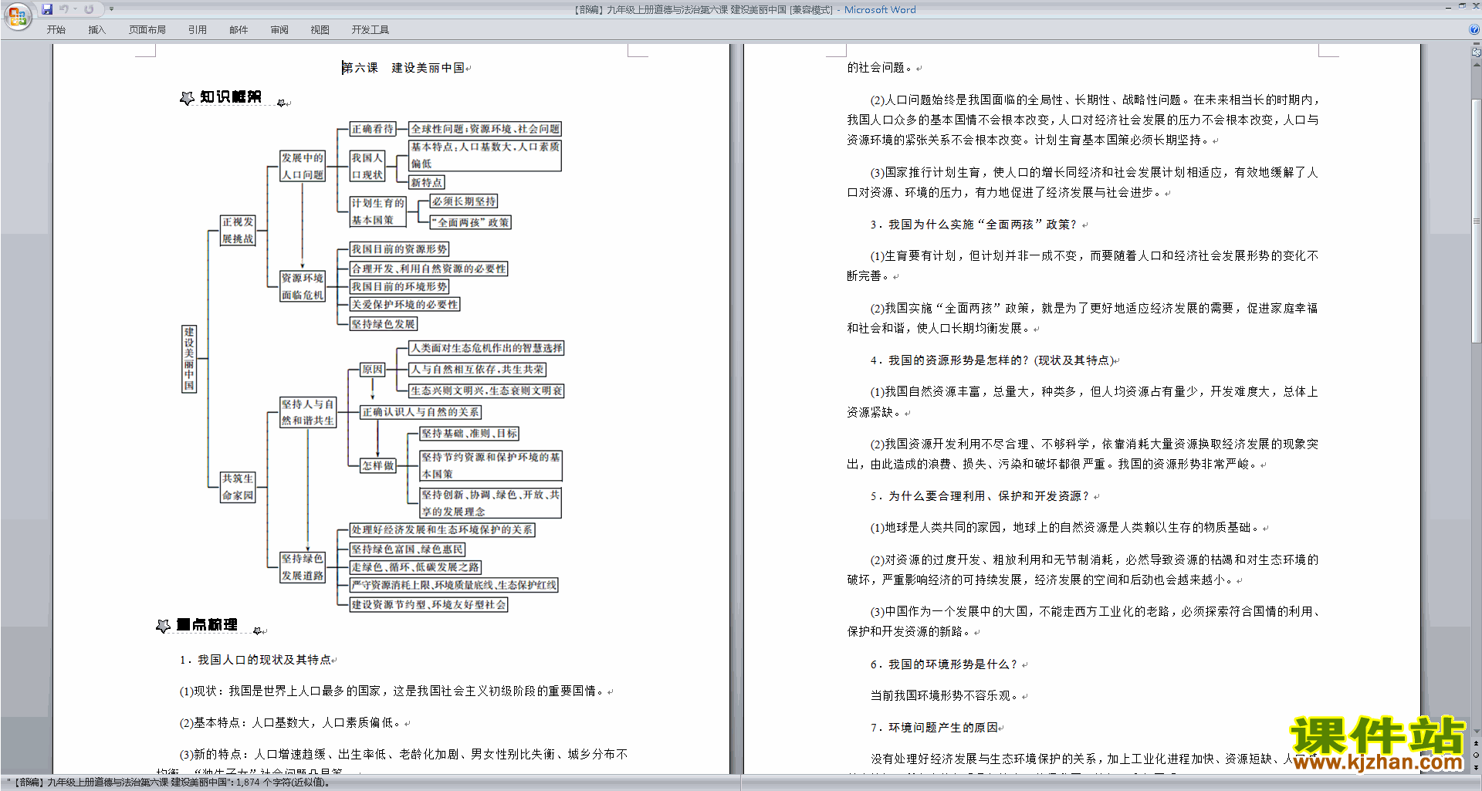Click the 正确看待 diagram box
The image size is (1482, 791).
373,129
